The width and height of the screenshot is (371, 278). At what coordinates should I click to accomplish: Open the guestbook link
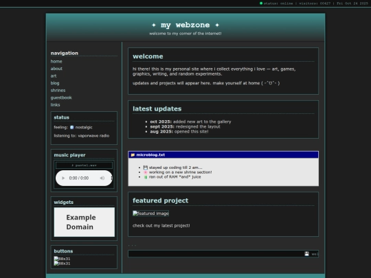61,97
